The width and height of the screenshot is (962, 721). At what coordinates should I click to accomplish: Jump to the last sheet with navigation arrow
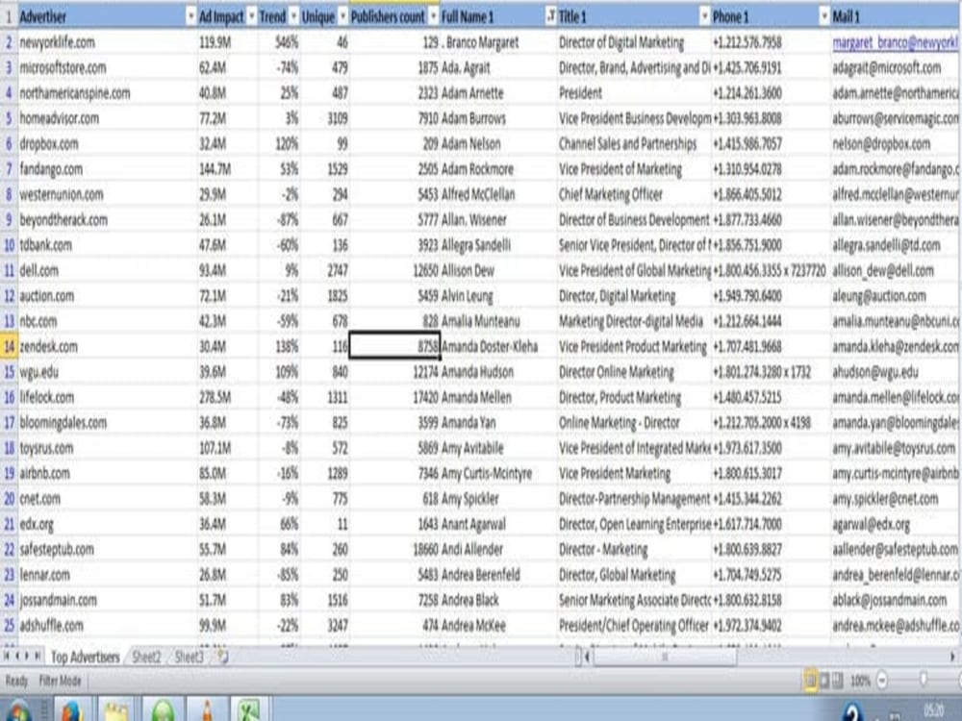point(37,656)
